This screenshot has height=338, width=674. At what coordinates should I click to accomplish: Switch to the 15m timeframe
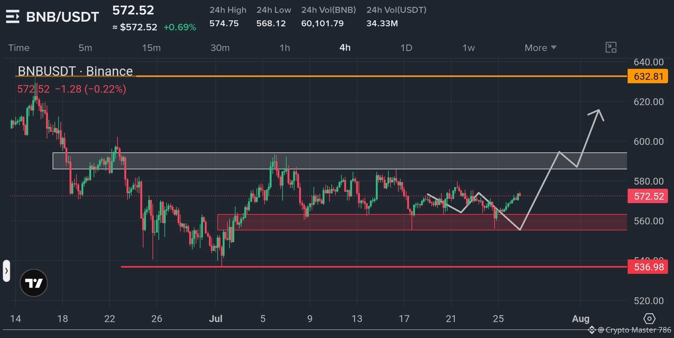click(151, 48)
